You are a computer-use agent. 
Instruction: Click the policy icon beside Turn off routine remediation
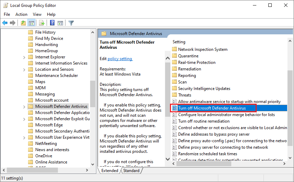coord(174,121)
